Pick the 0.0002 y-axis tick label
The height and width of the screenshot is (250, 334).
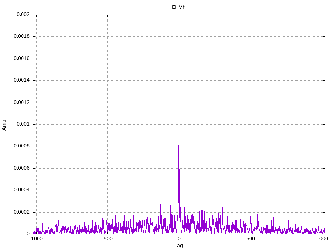(x=22, y=212)
